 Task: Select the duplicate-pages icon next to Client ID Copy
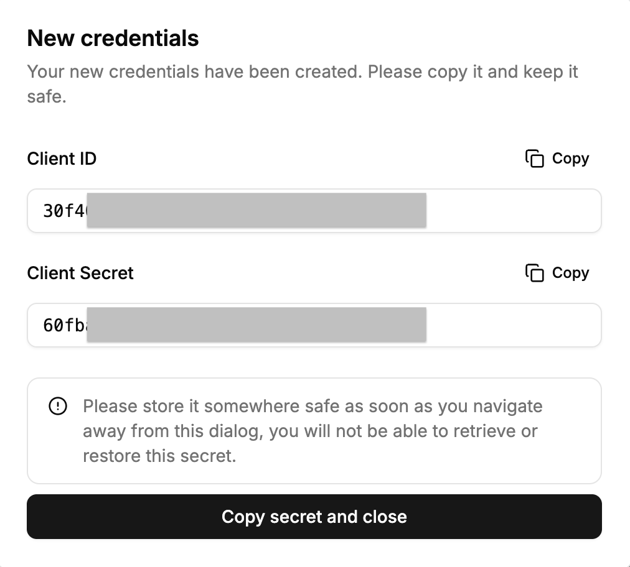(536, 159)
